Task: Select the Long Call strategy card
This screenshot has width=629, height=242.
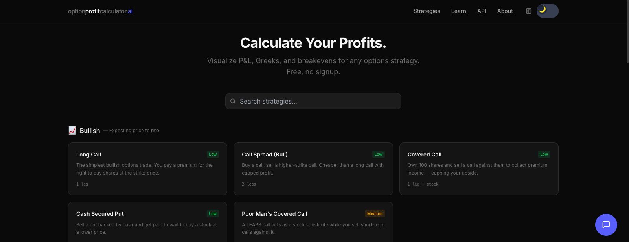Action: point(147,169)
